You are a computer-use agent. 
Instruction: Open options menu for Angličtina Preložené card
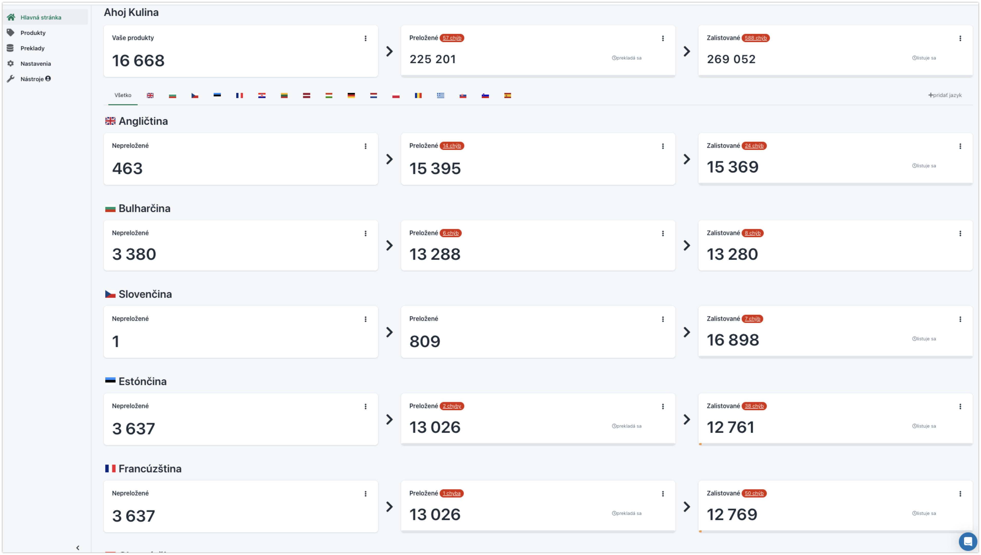[x=663, y=146]
